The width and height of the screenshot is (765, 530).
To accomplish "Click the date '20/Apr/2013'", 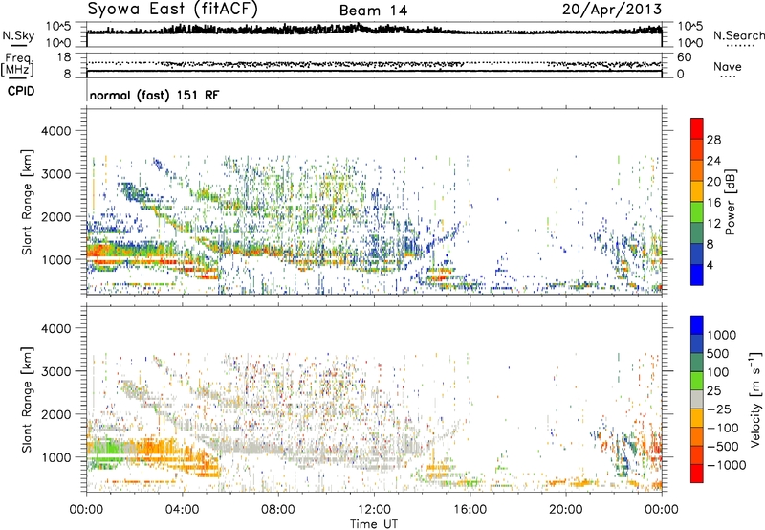I will point(612,10).
